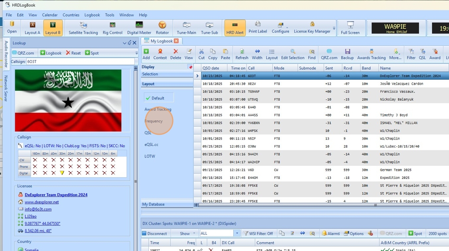Click Disconnect in the DX Cluster bar
Viewport: 449px width, 251px height.
[154, 233]
